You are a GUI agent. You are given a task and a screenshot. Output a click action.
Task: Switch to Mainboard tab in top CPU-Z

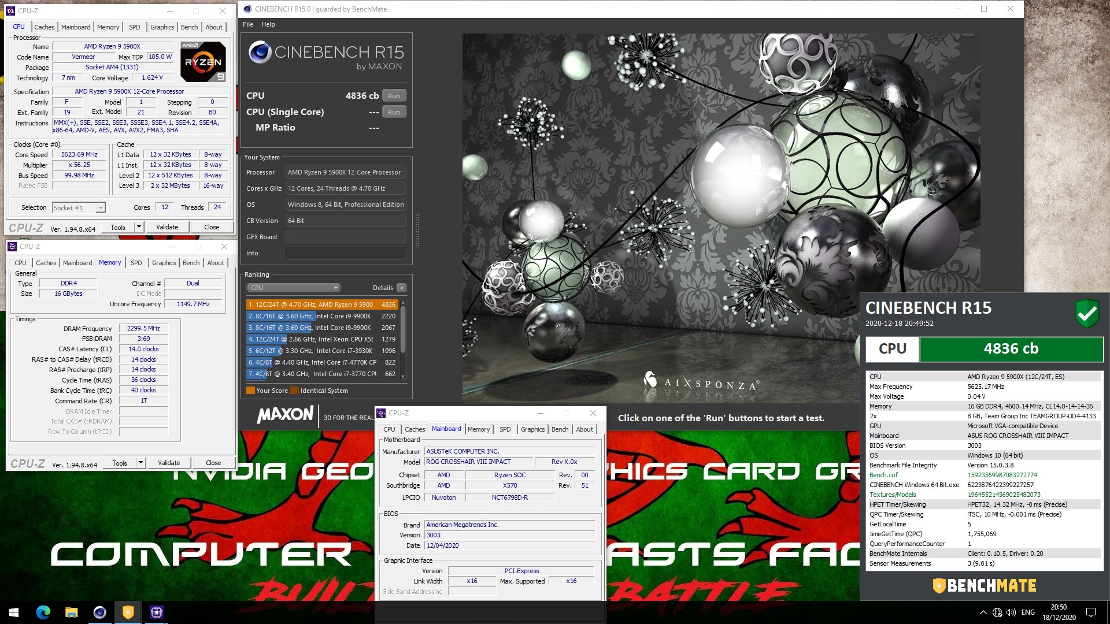tap(76, 27)
